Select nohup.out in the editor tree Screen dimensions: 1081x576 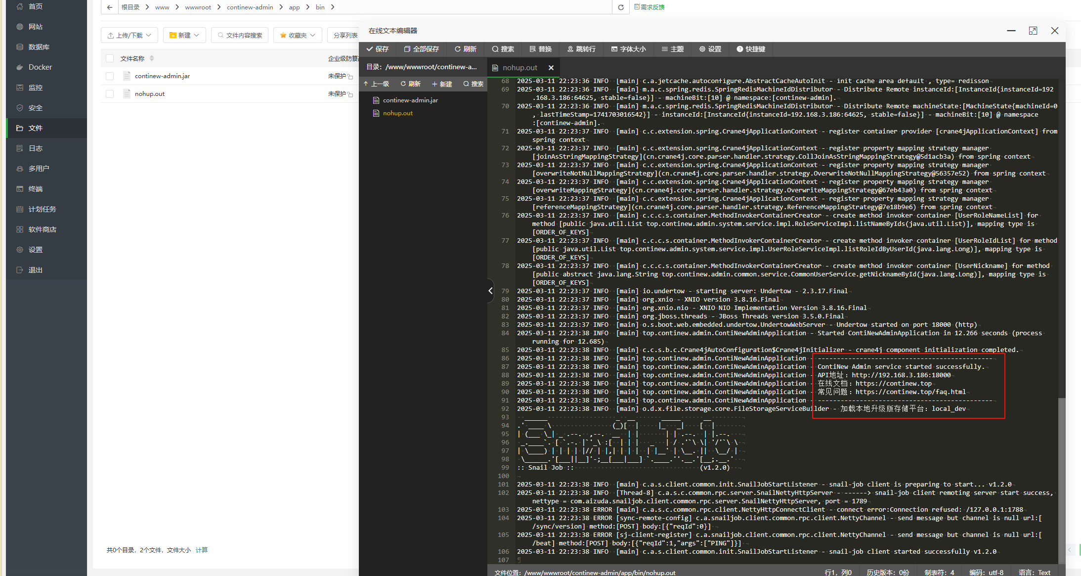(397, 113)
